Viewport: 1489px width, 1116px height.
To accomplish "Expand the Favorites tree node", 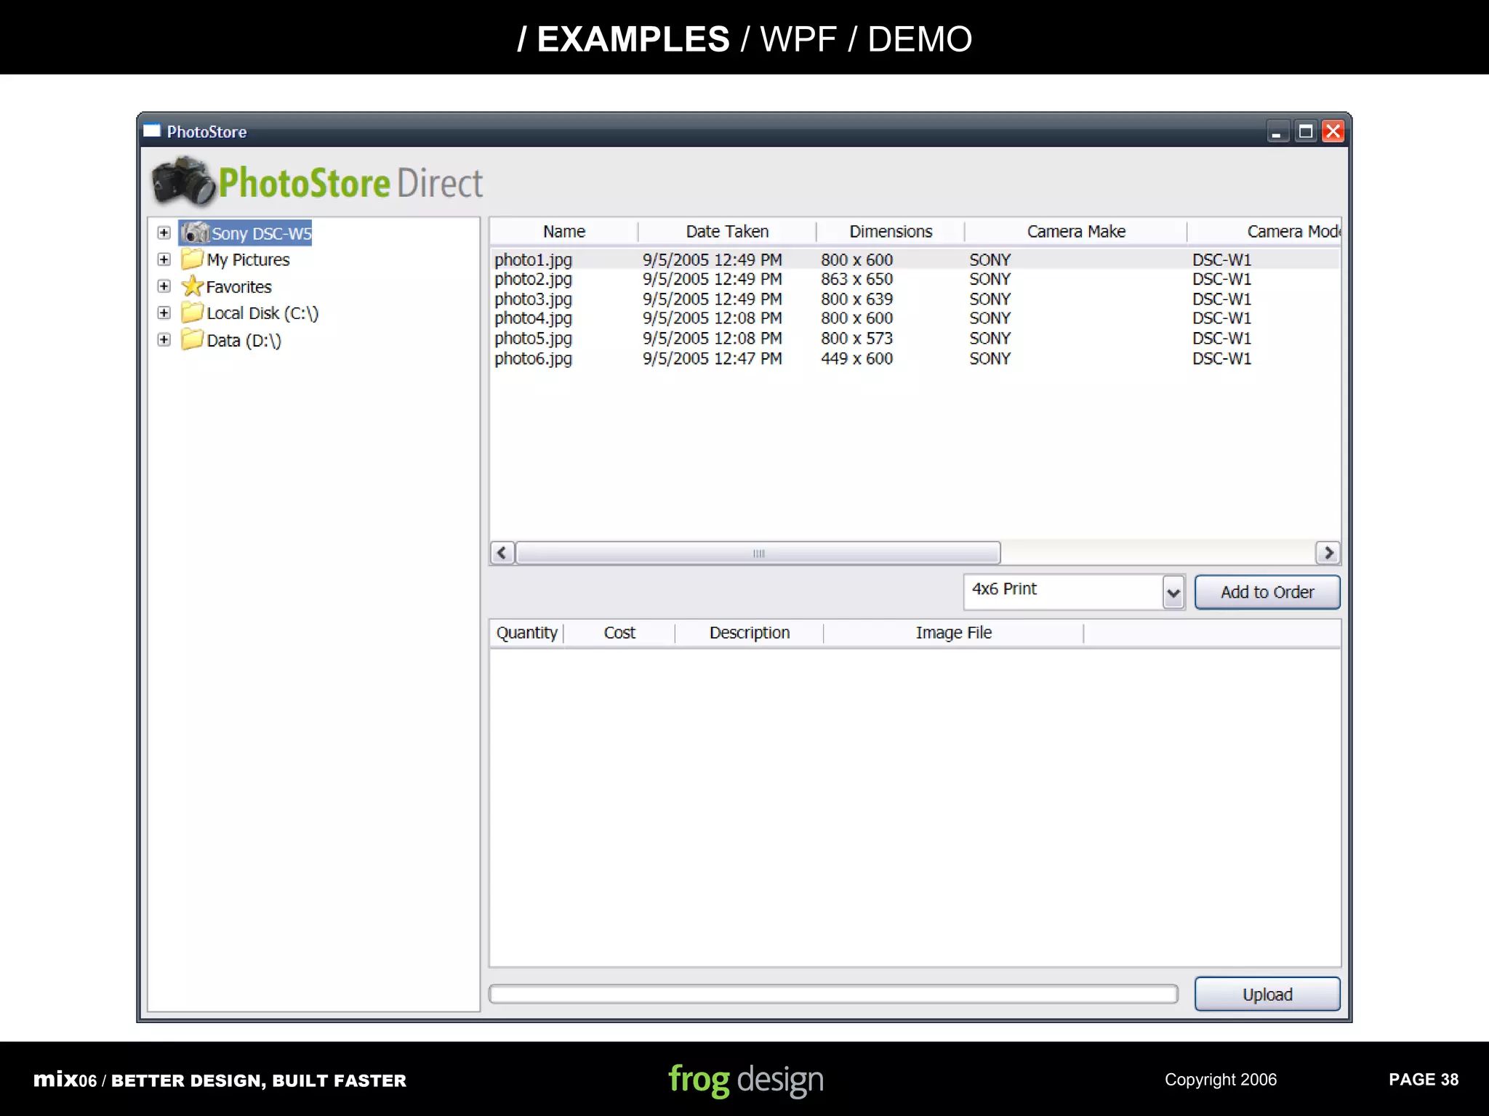I will click(164, 286).
